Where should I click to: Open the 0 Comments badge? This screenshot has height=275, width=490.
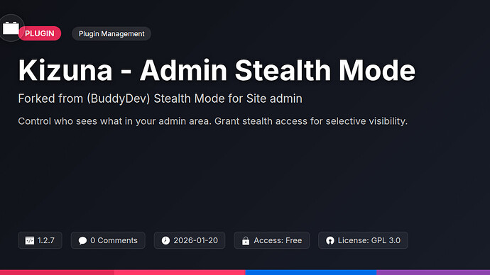[108, 240]
